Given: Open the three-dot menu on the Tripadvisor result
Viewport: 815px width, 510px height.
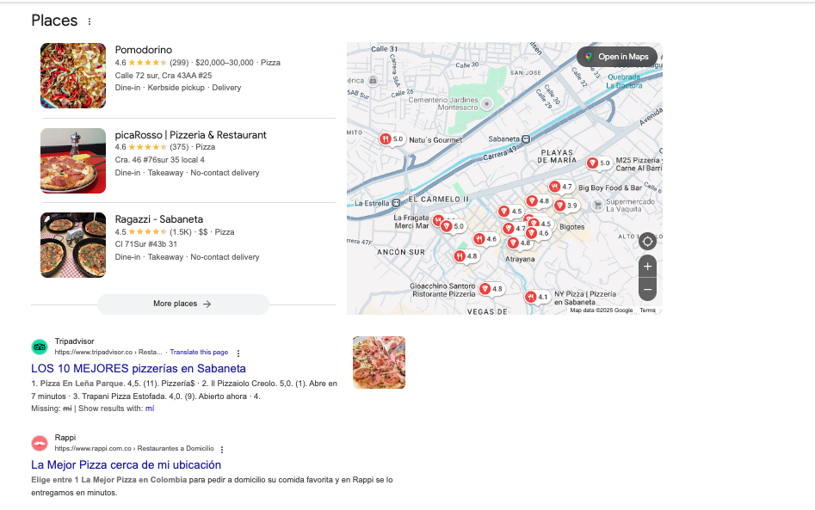Looking at the screenshot, I should click(238, 353).
